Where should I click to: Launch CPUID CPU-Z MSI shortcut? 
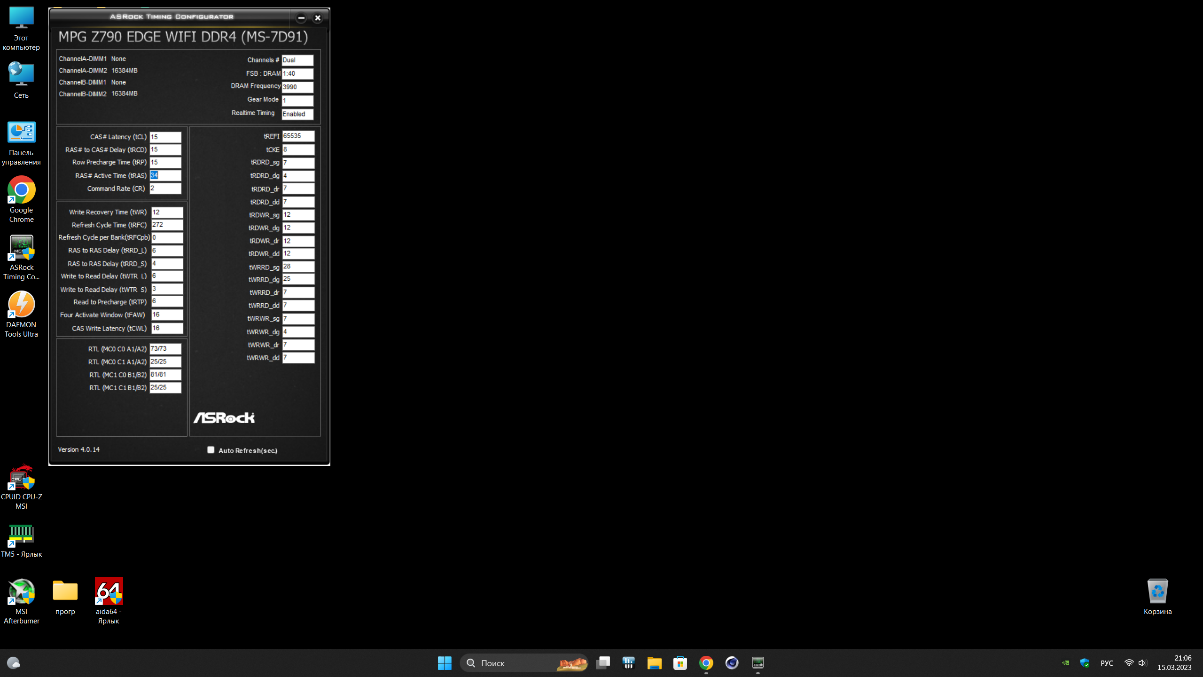pos(21,478)
